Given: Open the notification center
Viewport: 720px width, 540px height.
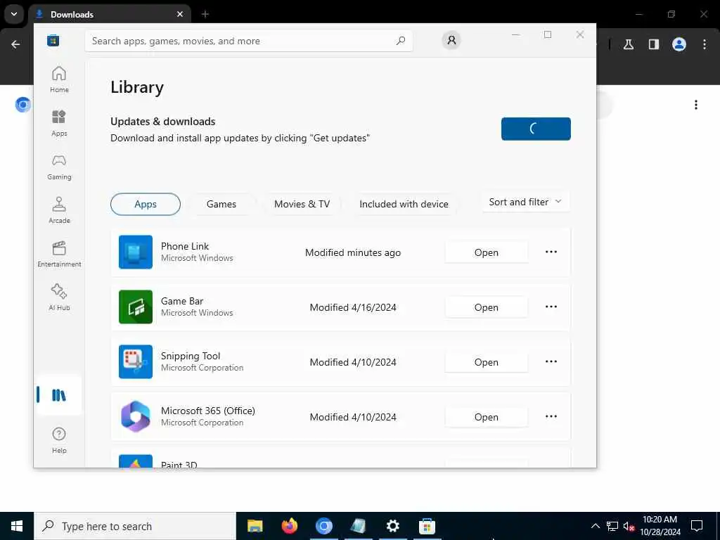Looking at the screenshot, I should (x=697, y=526).
